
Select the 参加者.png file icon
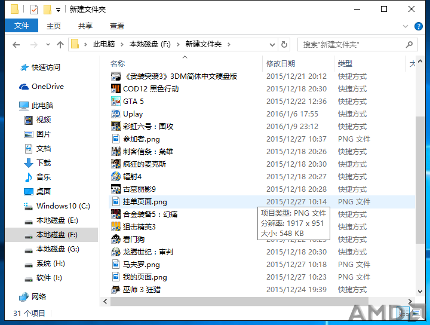click(116, 139)
